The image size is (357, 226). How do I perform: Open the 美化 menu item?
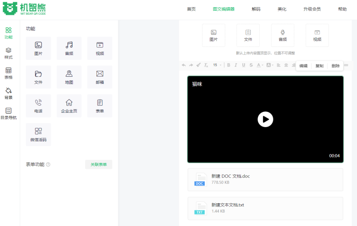[x=282, y=9]
